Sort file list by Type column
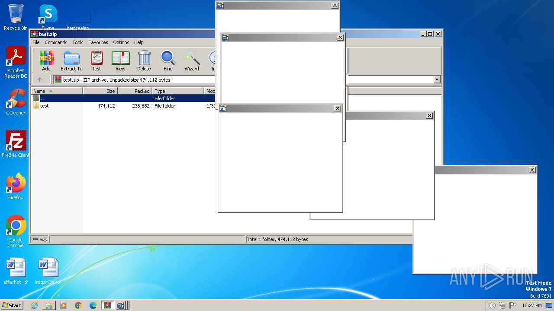The height and width of the screenshot is (311, 554). pos(178,91)
